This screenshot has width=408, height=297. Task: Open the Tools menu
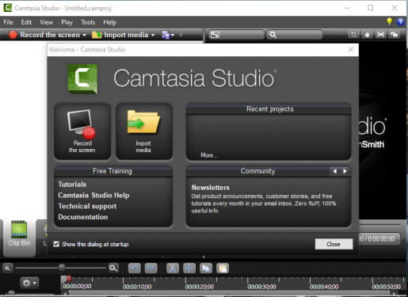(x=88, y=22)
